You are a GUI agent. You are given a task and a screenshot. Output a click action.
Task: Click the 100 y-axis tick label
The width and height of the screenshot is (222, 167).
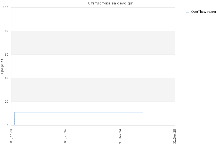[6, 8]
